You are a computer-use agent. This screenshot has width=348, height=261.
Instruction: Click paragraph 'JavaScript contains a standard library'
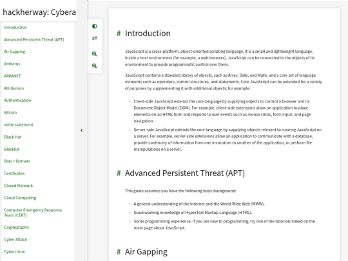(223, 82)
